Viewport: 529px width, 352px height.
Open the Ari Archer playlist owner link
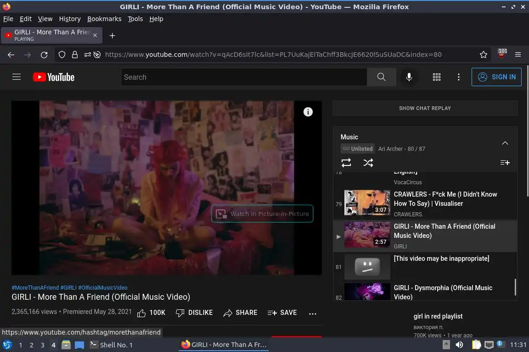point(390,149)
